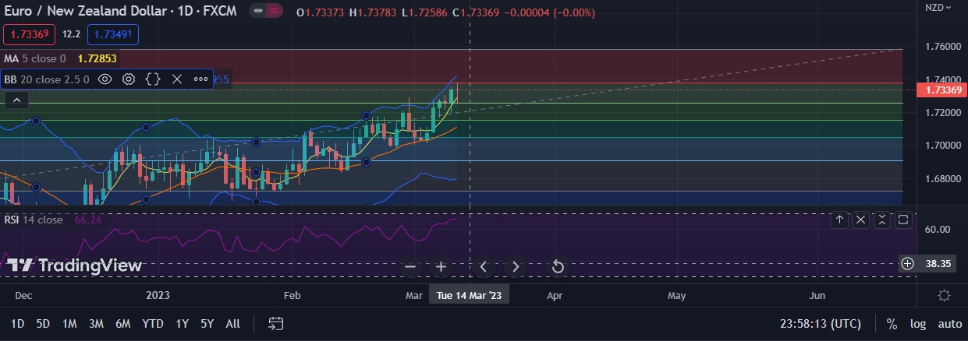Select the YTD time range

pos(152,324)
